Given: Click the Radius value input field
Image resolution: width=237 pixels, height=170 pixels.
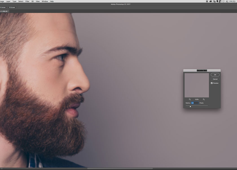Looking at the screenshot, I should [x=195, y=103].
